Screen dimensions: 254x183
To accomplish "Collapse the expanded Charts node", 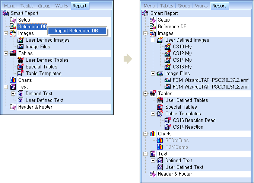I will coord(145,134).
